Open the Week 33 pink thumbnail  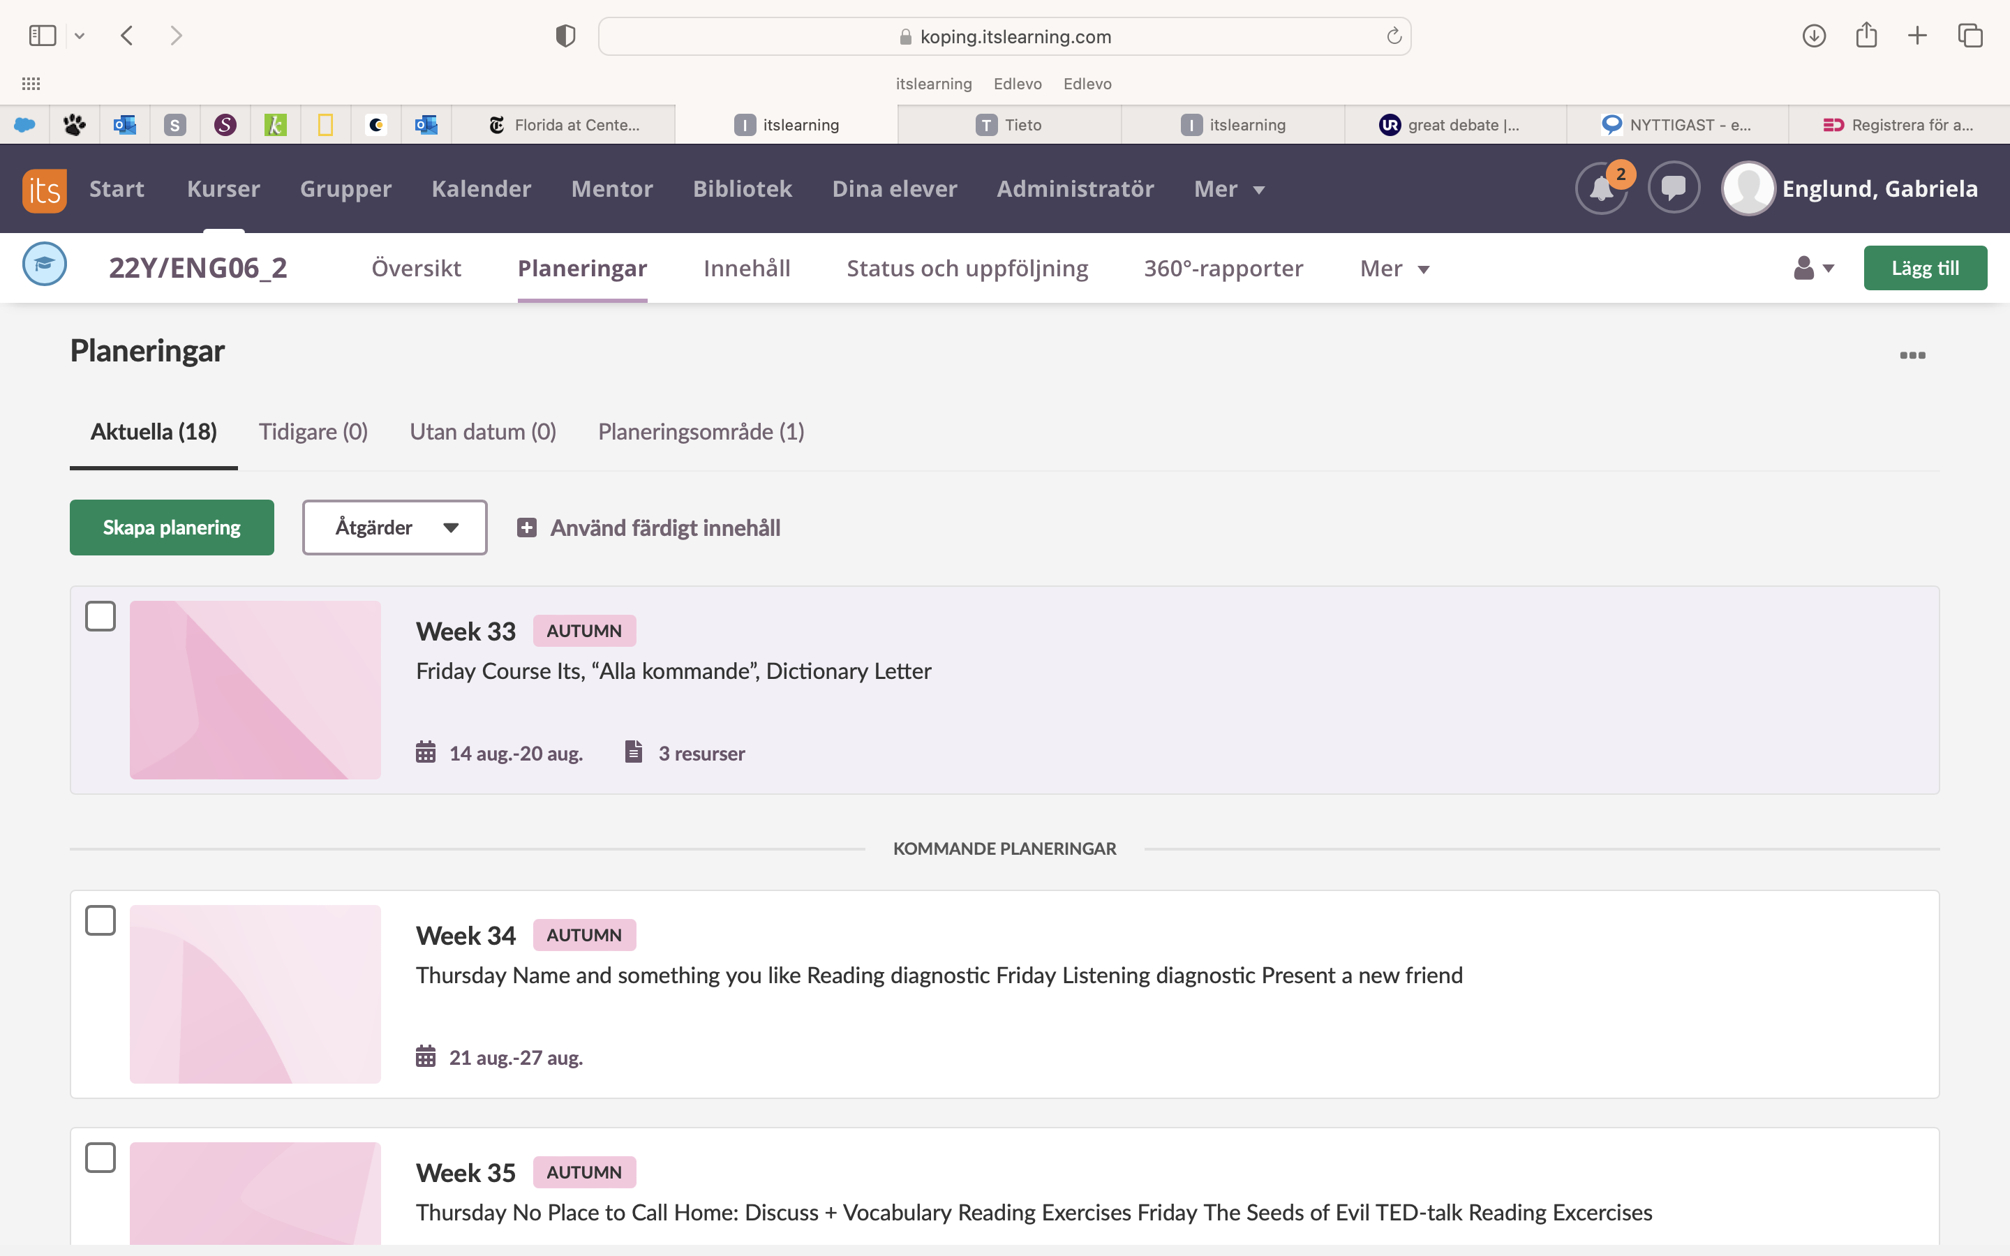tap(255, 689)
